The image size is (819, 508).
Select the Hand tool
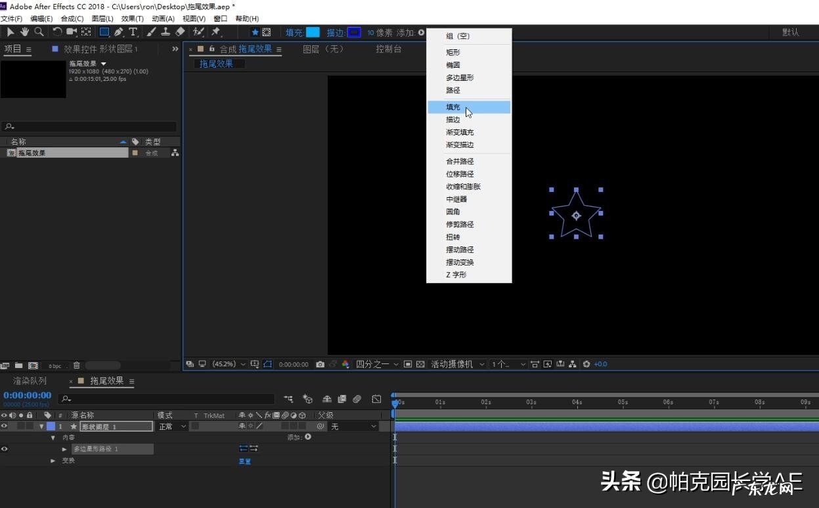click(24, 32)
